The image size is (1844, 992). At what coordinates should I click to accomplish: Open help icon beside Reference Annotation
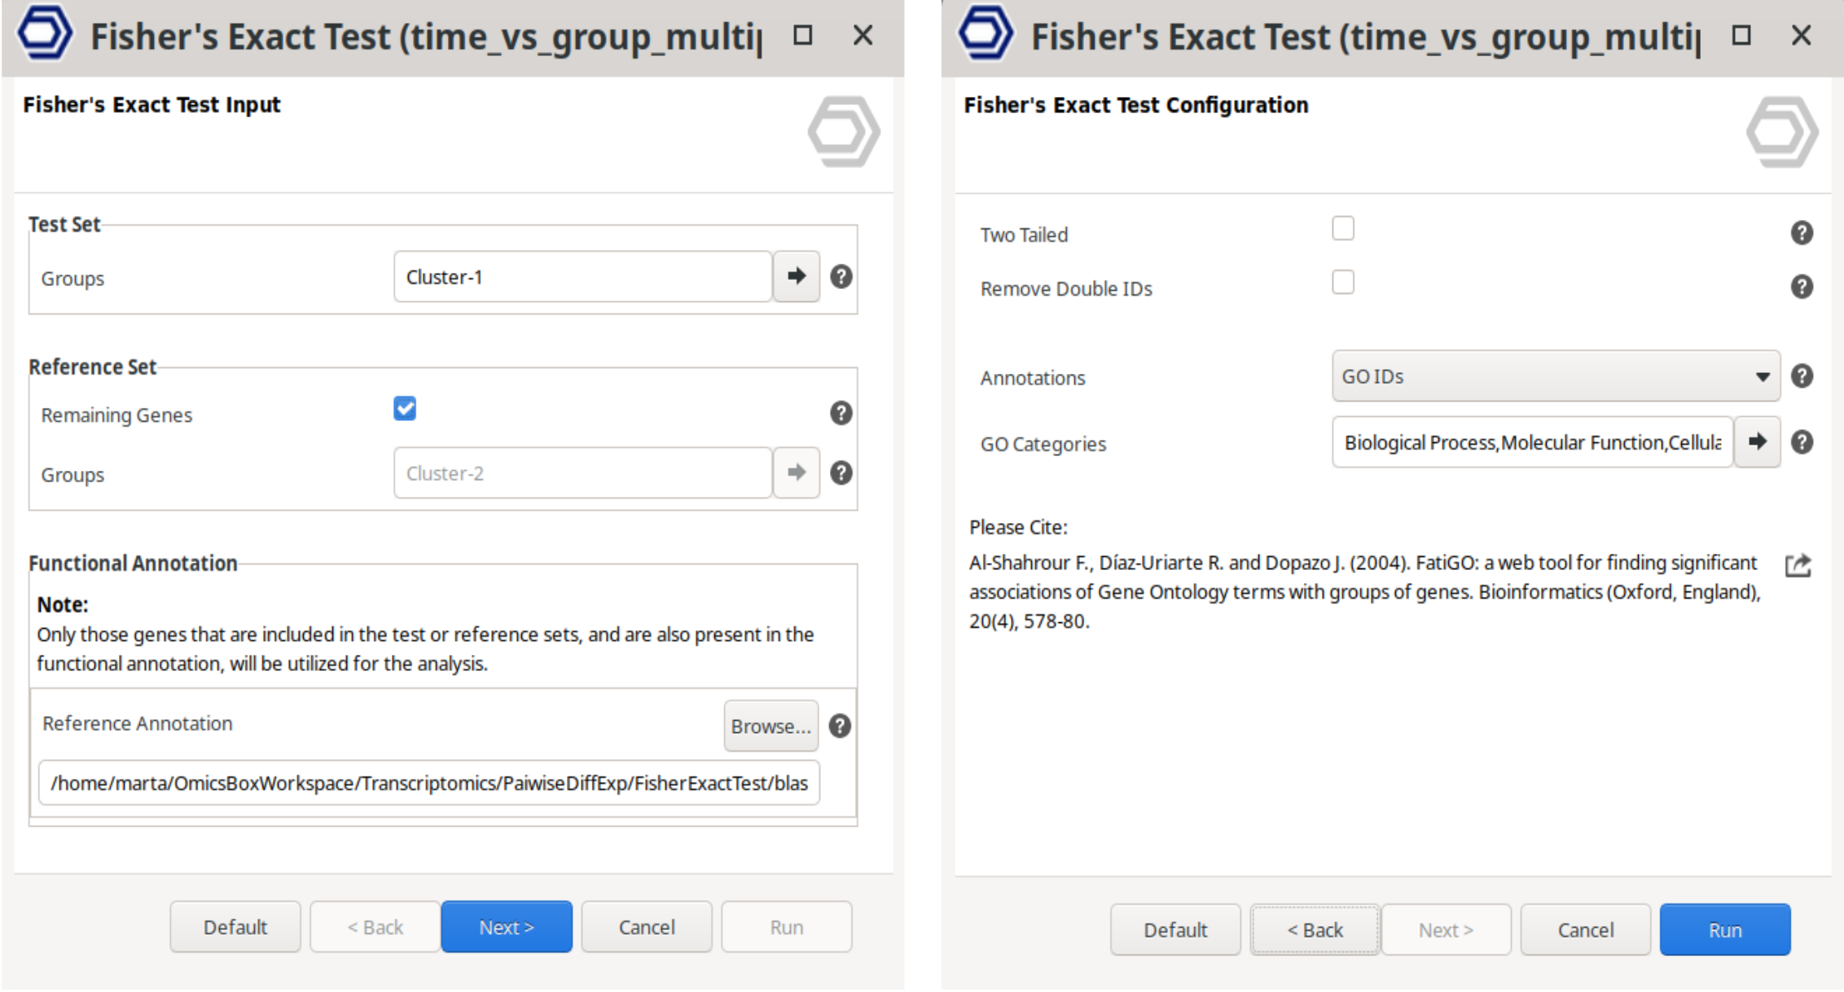840,726
